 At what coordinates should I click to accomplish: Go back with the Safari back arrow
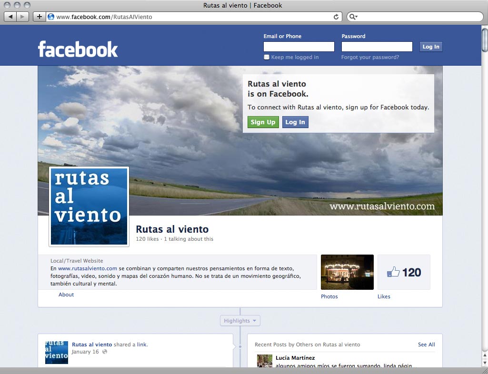10,17
